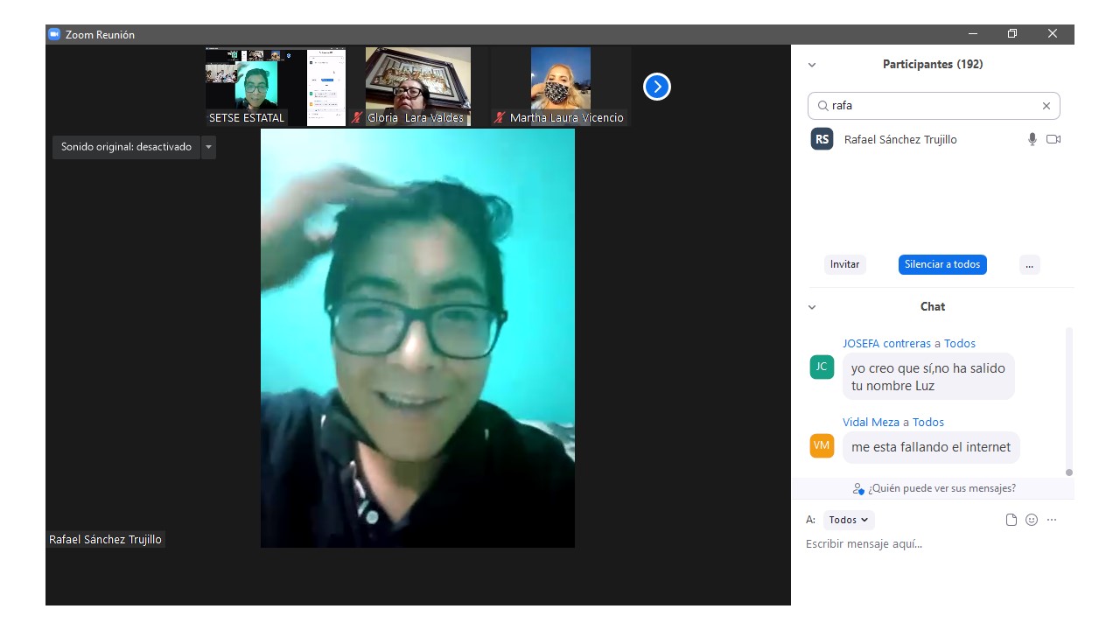Viewport: 1120px width, 630px height.
Task: Toggle microphone for Rafael Sánchez Trujillo in participants list
Action: [1032, 139]
